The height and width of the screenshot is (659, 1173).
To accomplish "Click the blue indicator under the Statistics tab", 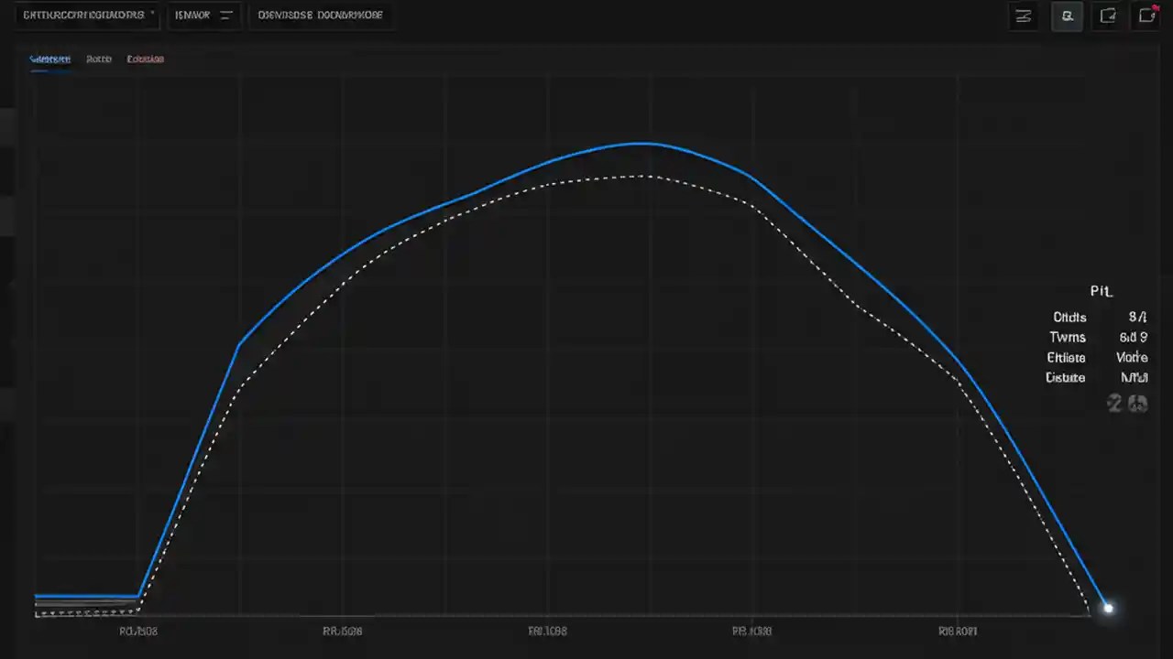I will [49, 69].
